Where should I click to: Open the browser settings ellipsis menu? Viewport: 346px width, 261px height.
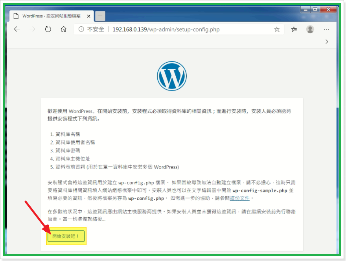coord(326,29)
